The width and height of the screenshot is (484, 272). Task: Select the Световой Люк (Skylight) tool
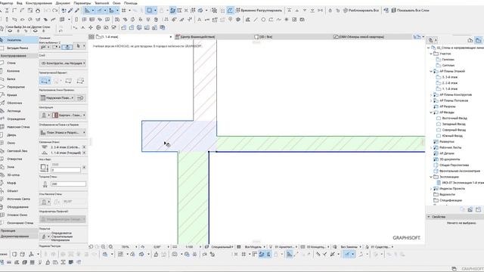(x=17, y=151)
